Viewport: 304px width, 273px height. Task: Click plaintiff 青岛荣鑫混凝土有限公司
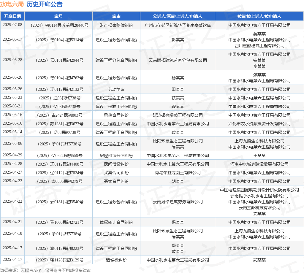[x=178, y=173]
